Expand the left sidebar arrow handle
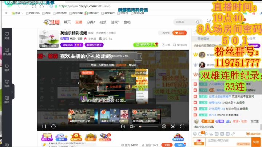Viewport: 262px width, 147px height. click(x=12, y=92)
